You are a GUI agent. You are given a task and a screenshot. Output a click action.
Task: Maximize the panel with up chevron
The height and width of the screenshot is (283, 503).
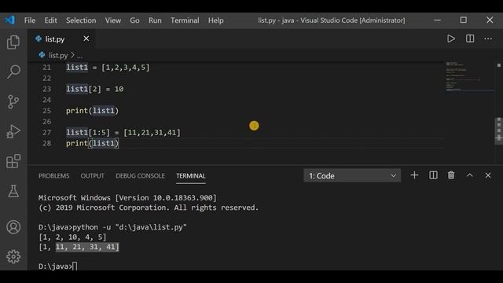tap(470, 175)
